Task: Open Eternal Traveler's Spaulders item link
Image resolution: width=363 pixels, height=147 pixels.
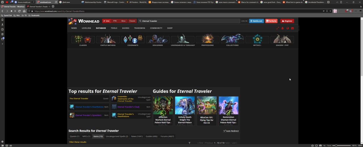Action: coord(88,115)
